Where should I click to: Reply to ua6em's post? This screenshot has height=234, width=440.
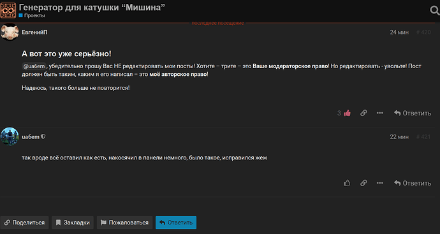(x=413, y=183)
